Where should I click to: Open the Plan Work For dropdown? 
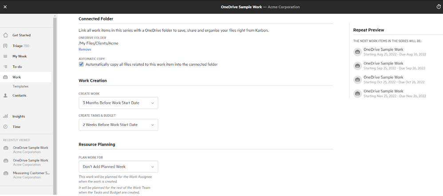coord(118,167)
